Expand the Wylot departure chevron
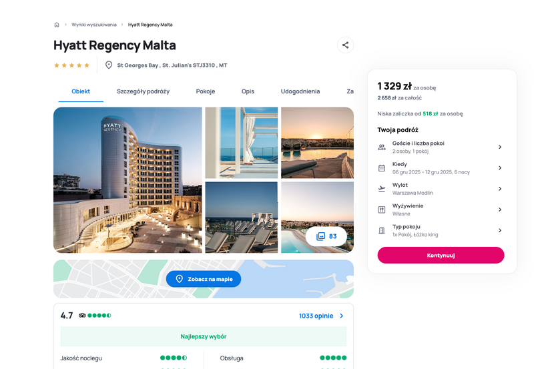 click(500, 189)
